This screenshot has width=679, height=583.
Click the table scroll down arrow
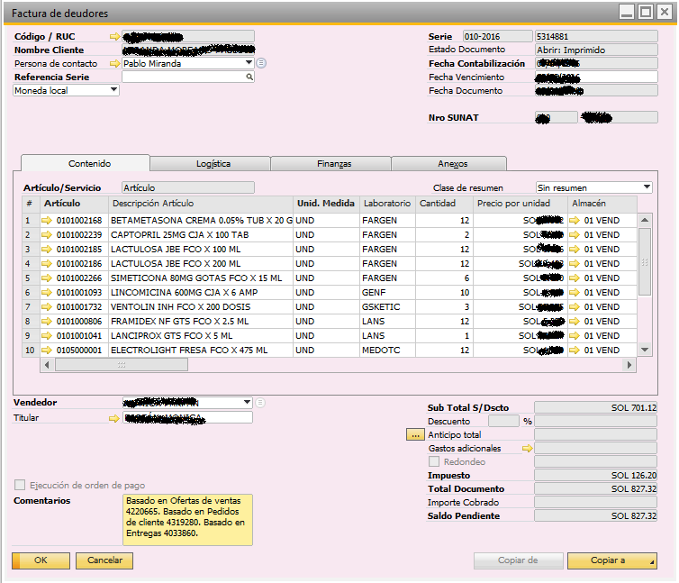pos(645,350)
